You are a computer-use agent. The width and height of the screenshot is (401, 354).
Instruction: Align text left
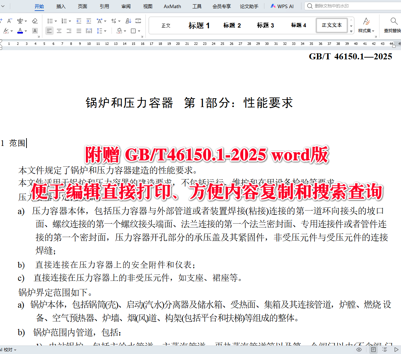click(49, 31)
